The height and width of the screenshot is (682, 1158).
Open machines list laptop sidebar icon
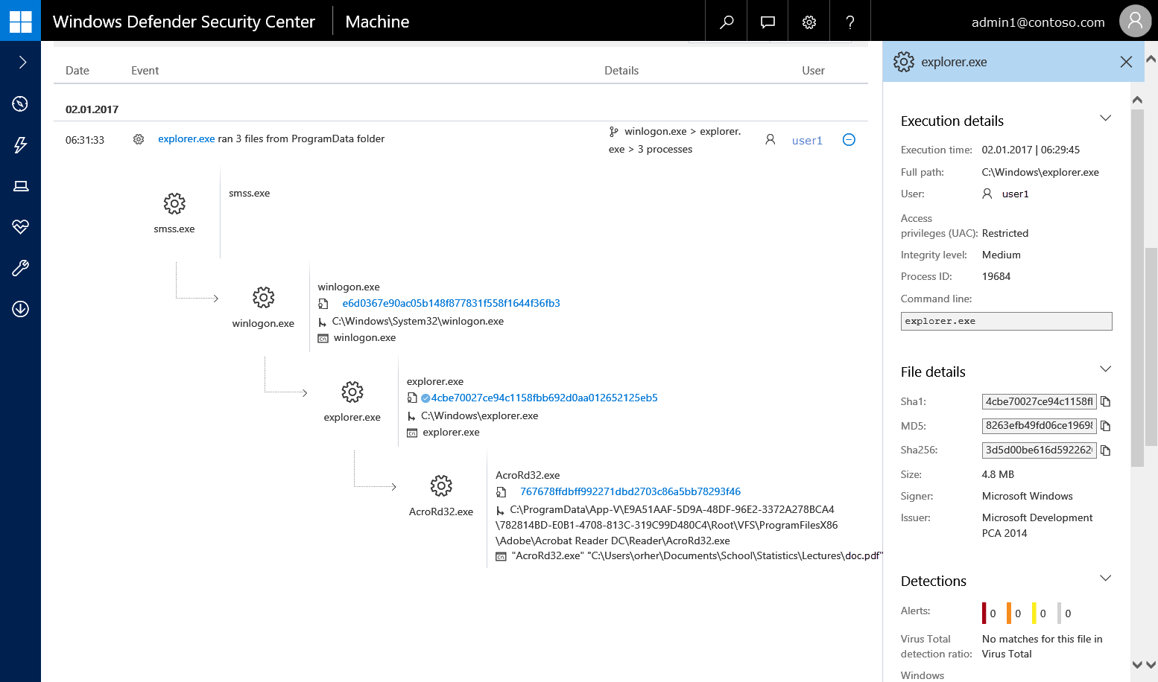point(20,186)
